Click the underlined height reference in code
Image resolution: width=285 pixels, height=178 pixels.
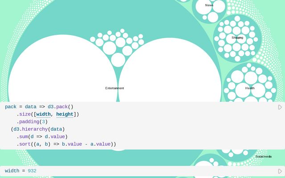coord(65,114)
